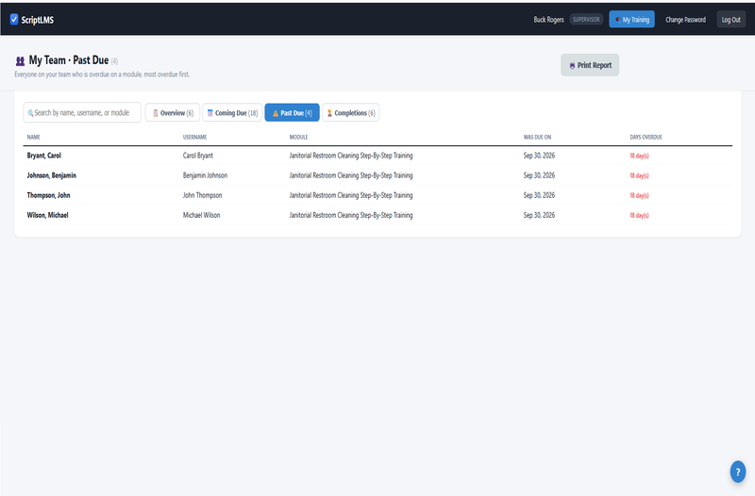Click the Log Out button
The width and height of the screenshot is (755, 496).
coord(730,19)
